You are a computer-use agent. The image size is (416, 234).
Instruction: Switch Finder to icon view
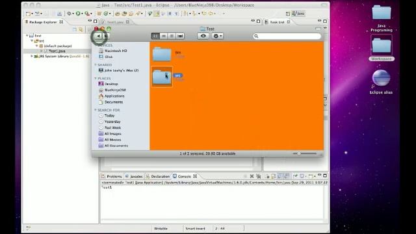coord(155,36)
